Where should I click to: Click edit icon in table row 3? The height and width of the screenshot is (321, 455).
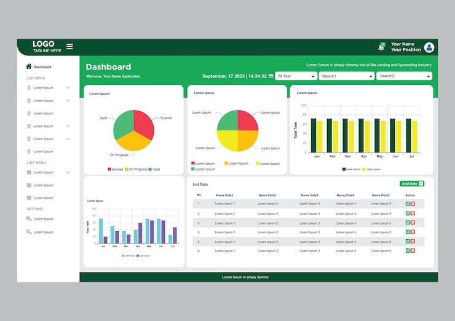tap(408, 223)
